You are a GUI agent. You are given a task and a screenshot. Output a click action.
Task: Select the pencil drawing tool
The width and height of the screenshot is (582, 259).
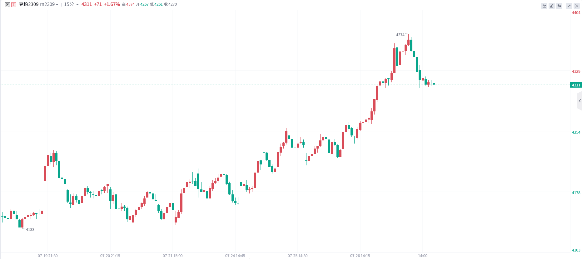coord(552,6)
